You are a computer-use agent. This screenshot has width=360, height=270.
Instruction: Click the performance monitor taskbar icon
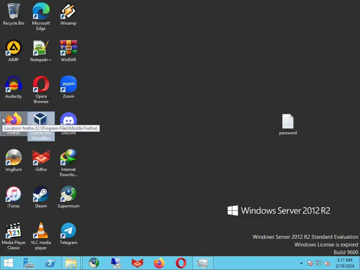tap(203, 263)
